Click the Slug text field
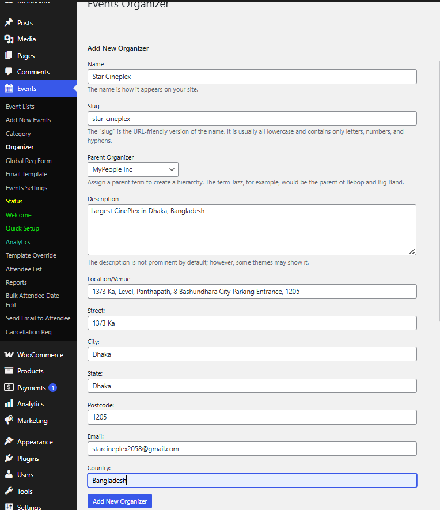Viewport: 440px width, 510px height. click(x=252, y=119)
